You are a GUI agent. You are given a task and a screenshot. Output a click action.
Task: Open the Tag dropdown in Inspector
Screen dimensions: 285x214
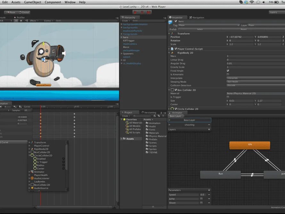click(209, 25)
